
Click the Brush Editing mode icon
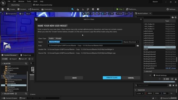pos(98,9)
